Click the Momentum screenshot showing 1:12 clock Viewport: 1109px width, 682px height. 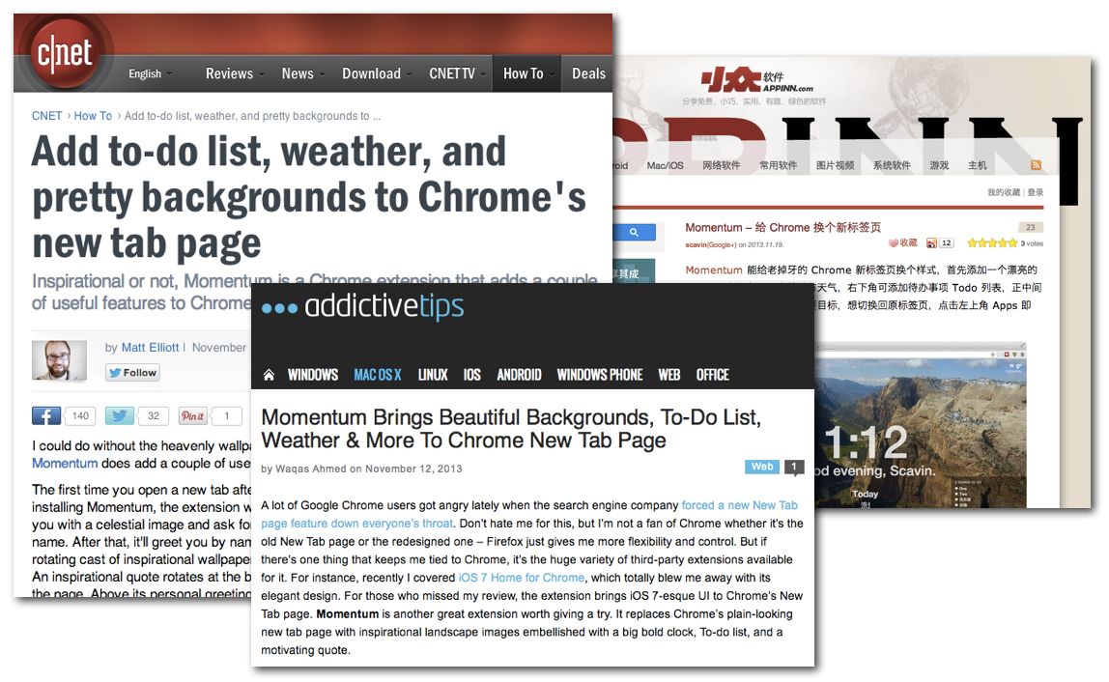[921, 427]
